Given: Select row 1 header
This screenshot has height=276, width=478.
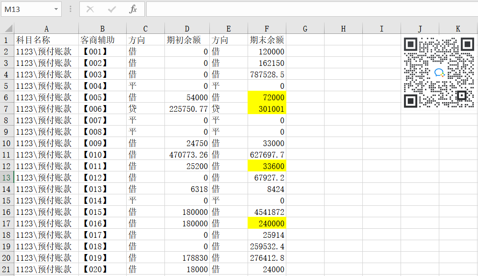Looking at the screenshot, I should (7, 40).
